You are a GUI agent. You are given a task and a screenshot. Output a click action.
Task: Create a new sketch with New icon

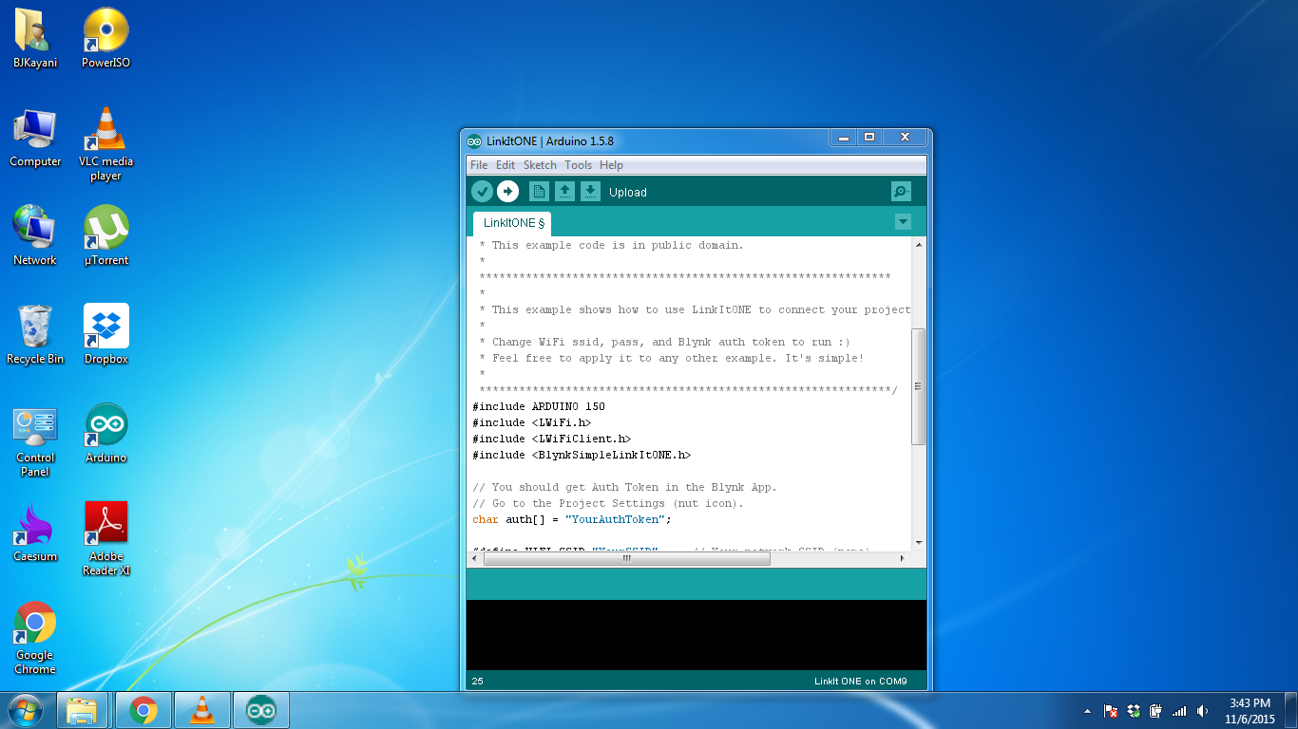(539, 192)
